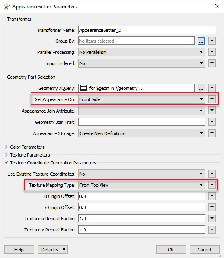The width and height of the screenshot is (224, 258).
Task: Open the Geometry XQuery ellipsis editor button
Action: click(201, 88)
